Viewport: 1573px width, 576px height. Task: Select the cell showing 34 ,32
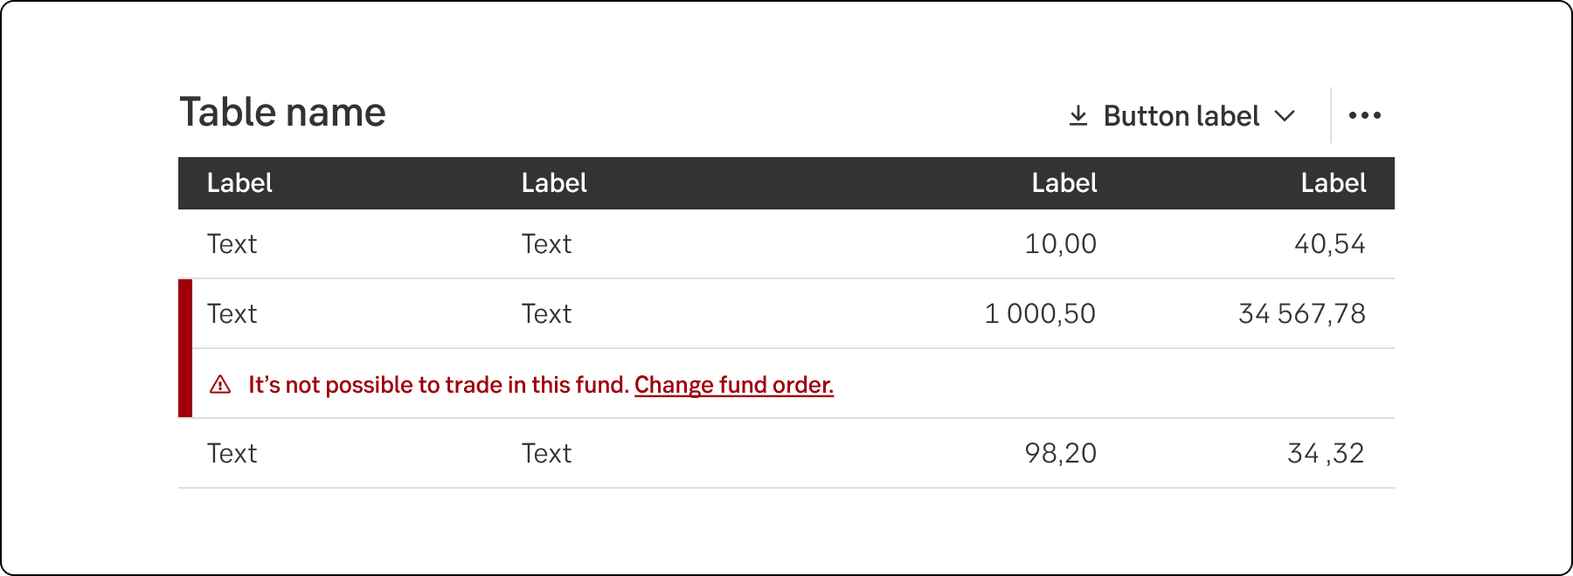(x=1326, y=454)
